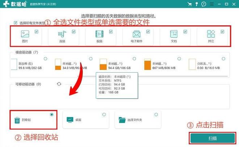Click the 新加卷 (E:) drive icon
Screen dimensions: 239x147
[x=14, y=64]
